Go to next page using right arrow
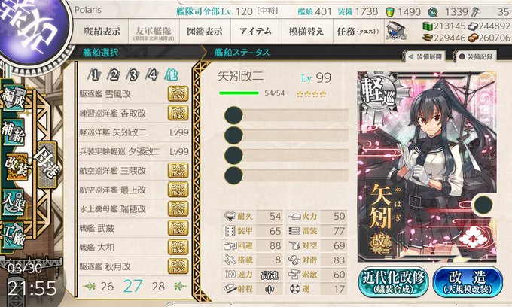Screen dimensions: 512x307 [179, 287]
